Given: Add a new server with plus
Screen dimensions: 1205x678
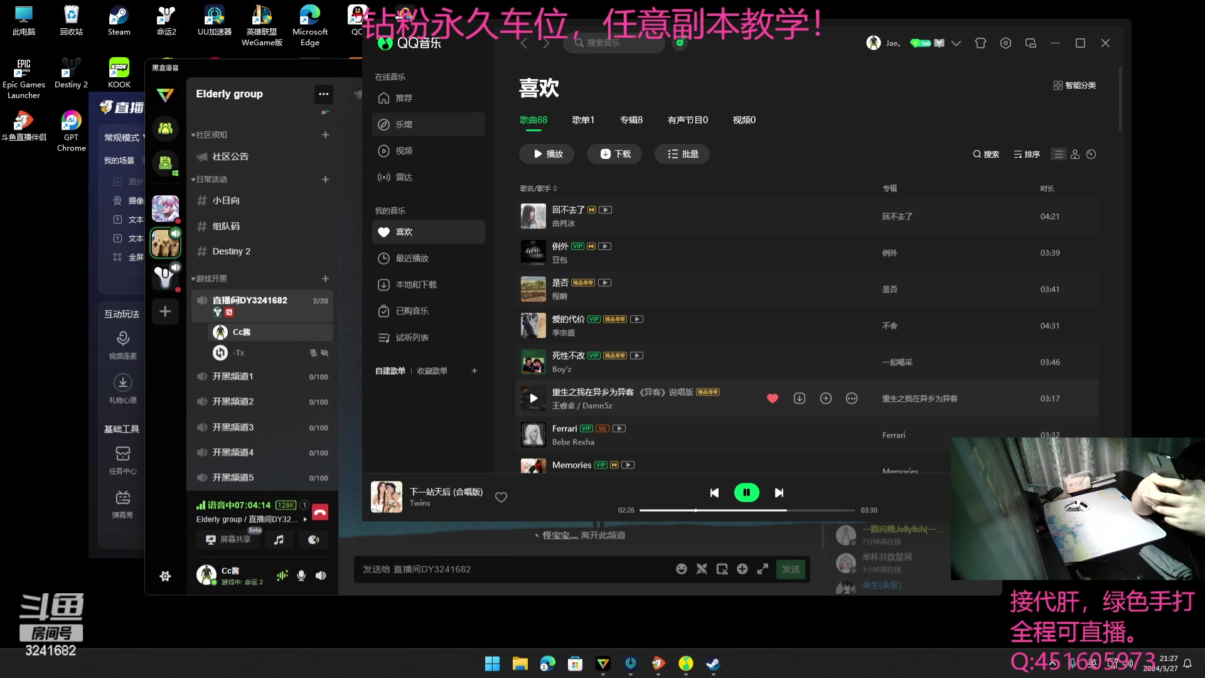Looking at the screenshot, I should coord(165,311).
